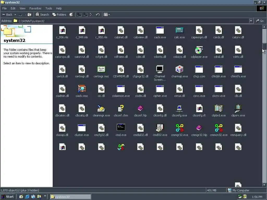Open the Favorites menu
Viewport: 267px width, 200px height.
(35, 8)
